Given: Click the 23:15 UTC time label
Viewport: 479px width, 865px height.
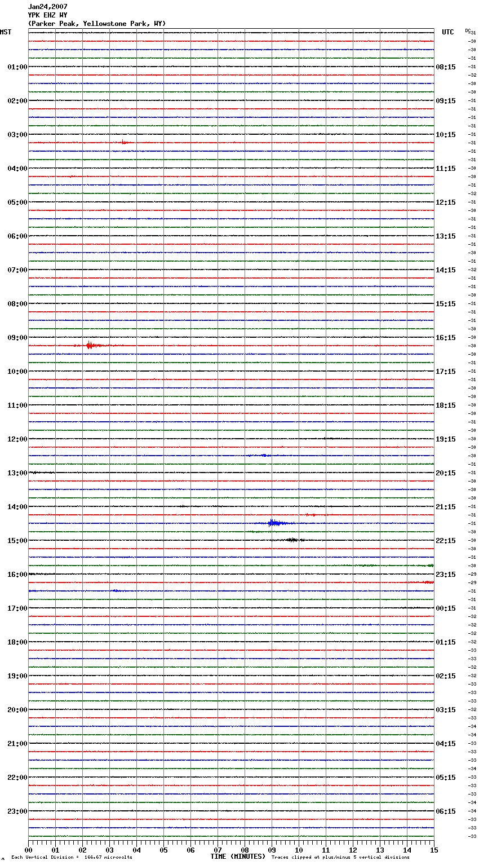Looking at the screenshot, I should (x=446, y=575).
